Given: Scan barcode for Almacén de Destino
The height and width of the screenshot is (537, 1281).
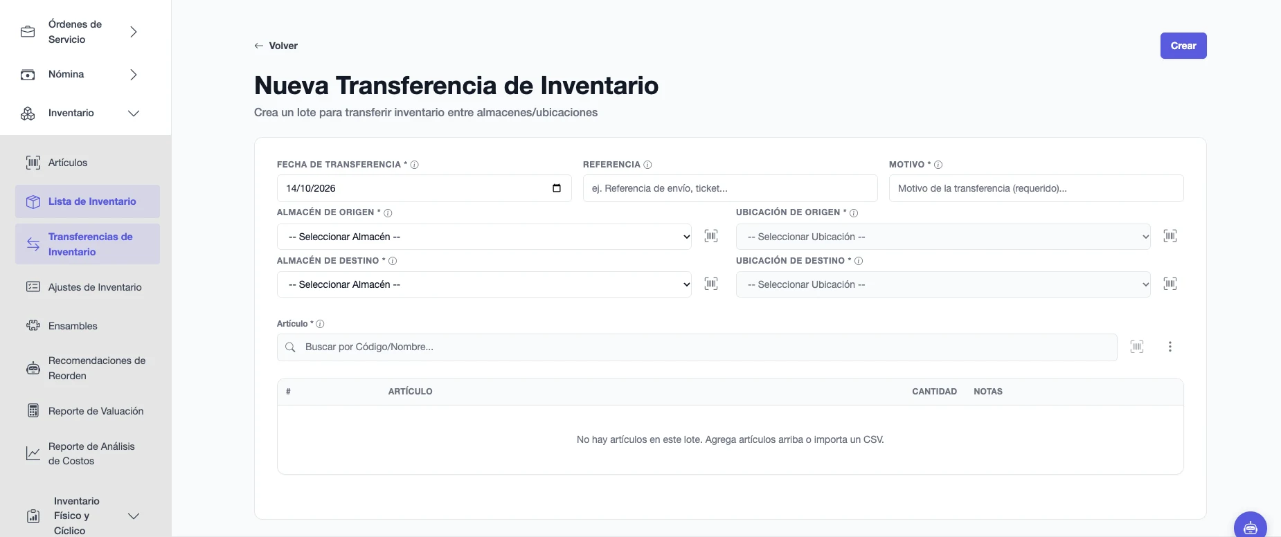Looking at the screenshot, I should click(x=711, y=284).
